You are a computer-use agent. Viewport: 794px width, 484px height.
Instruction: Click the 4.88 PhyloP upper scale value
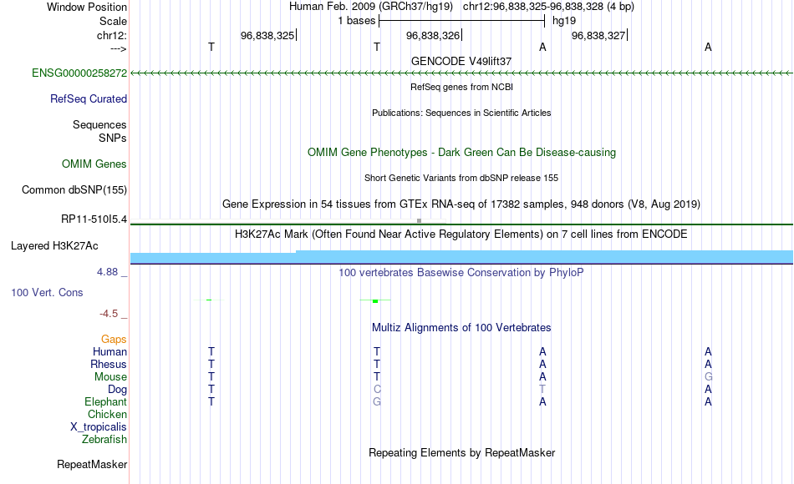[107, 272]
